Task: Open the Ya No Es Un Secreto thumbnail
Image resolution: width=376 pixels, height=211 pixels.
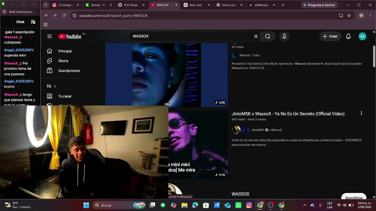Action: point(198,145)
